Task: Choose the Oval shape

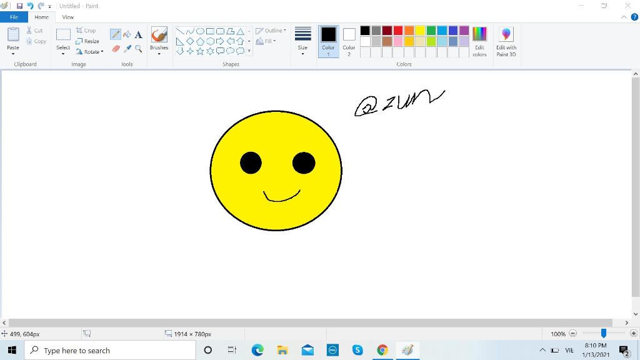Action: pos(200,31)
